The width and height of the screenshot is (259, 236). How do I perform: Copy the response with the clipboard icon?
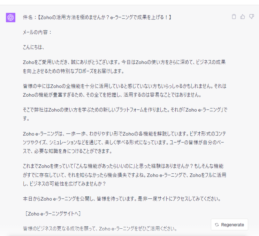(234, 17)
